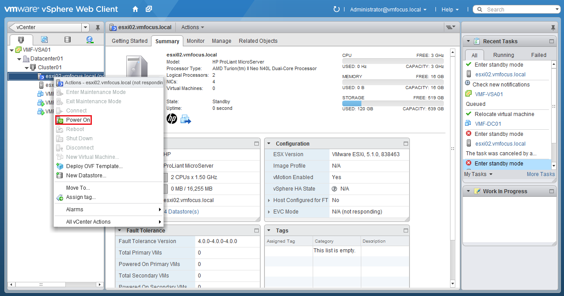Click the HP vendor logo icon
The height and width of the screenshot is (296, 564).
(172, 119)
